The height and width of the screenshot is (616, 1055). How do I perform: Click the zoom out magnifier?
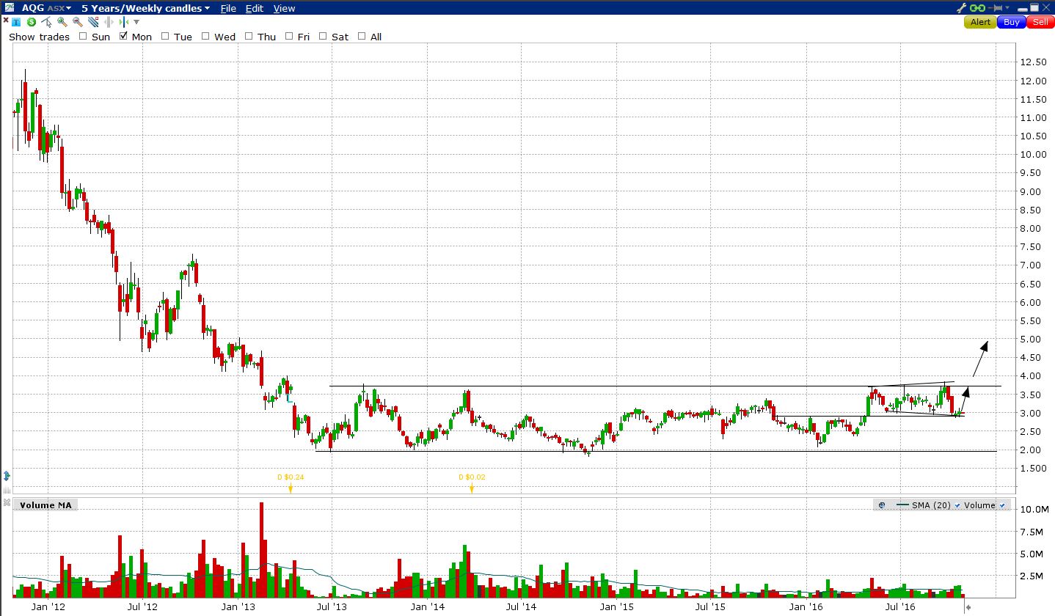tap(78, 22)
